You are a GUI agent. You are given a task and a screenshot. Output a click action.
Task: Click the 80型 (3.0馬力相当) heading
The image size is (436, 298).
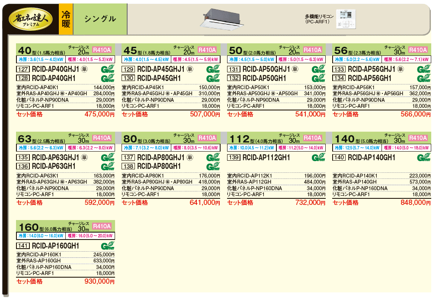click(x=147, y=139)
